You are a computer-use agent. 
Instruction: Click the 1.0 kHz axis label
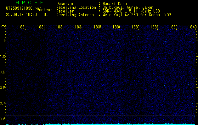(3, 57)
